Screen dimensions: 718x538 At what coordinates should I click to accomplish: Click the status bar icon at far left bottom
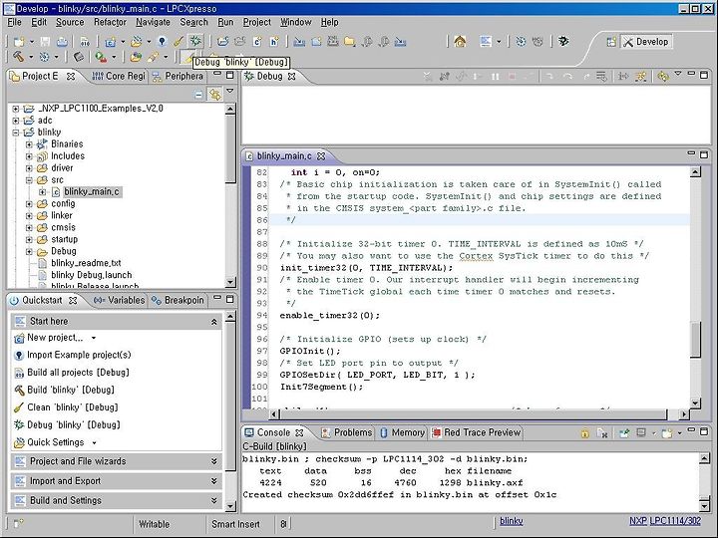click(19, 523)
